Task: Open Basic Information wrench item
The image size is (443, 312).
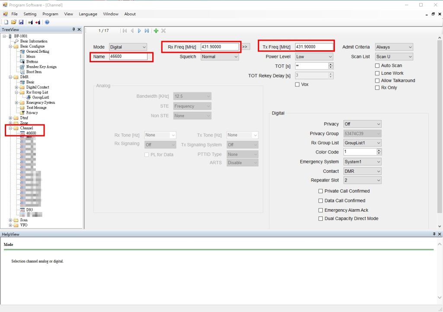Action: tap(34, 41)
